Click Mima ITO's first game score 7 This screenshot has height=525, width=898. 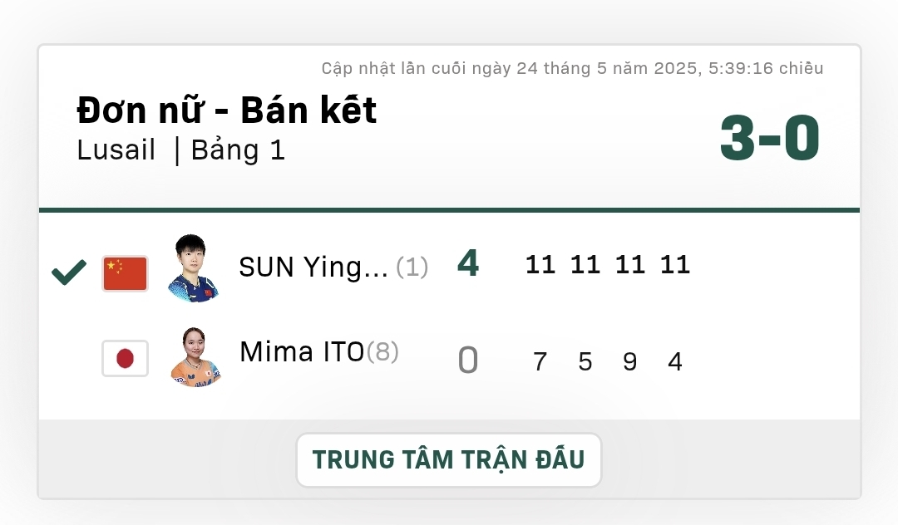click(x=540, y=361)
